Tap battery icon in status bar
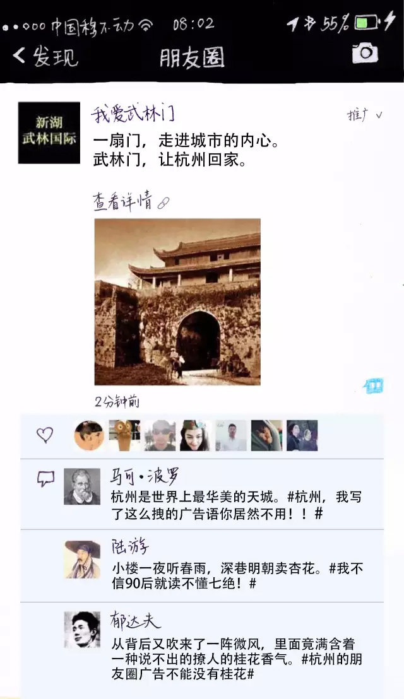Image resolution: width=404 pixels, height=699 pixels. (367, 22)
